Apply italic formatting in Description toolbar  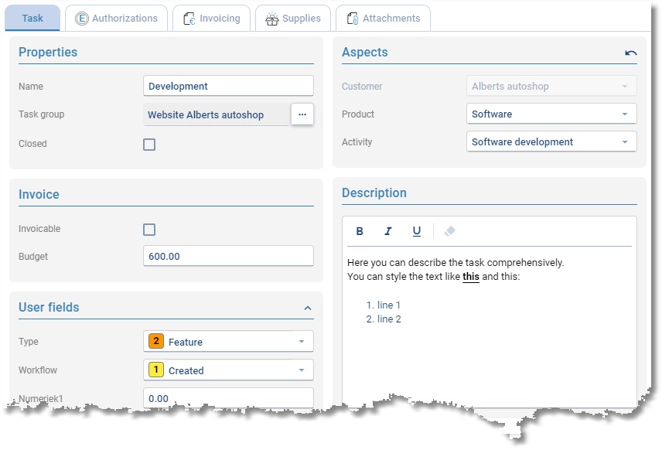(387, 231)
